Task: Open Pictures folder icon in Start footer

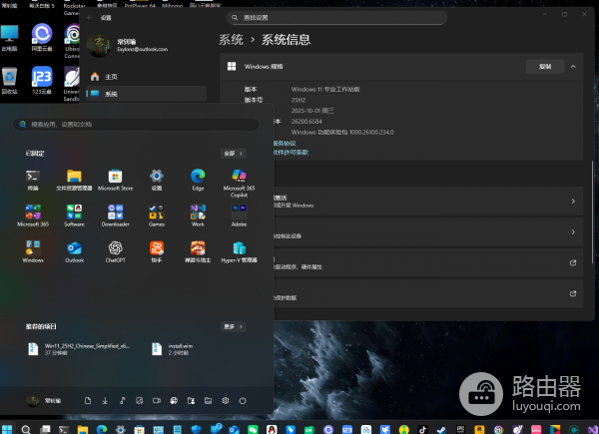Action: [140, 400]
